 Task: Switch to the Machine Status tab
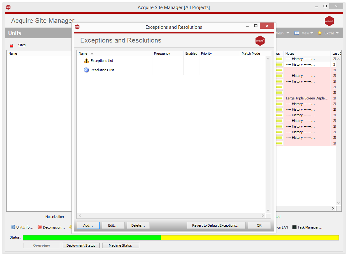120,245
